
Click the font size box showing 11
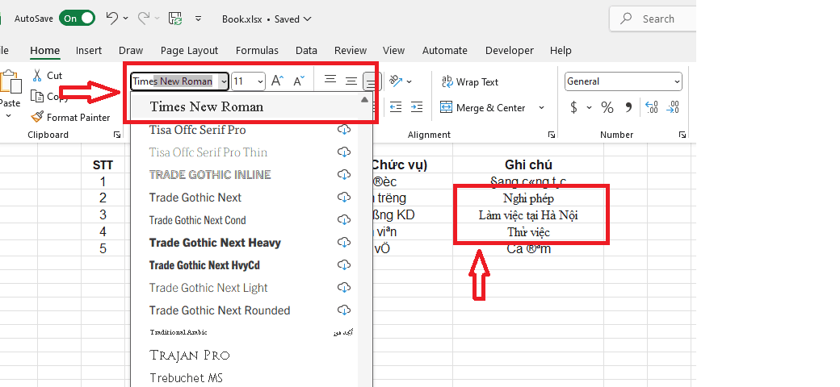244,81
